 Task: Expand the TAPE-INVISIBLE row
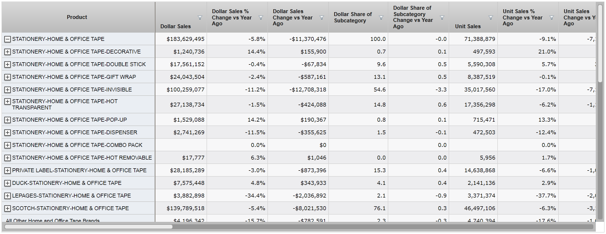(x=7, y=90)
